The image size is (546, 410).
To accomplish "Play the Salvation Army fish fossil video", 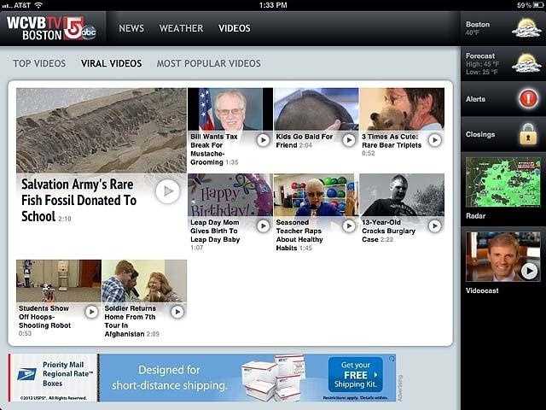I will point(167,191).
